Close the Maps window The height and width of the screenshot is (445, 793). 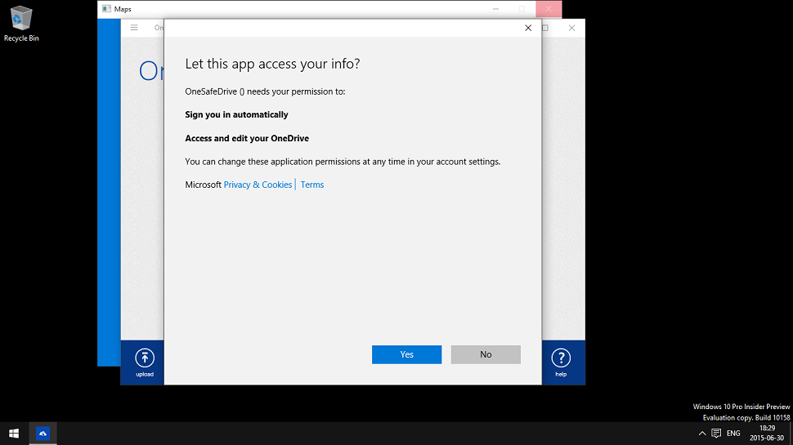[549, 9]
